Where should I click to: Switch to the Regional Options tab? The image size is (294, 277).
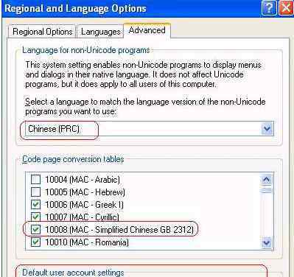(42, 32)
